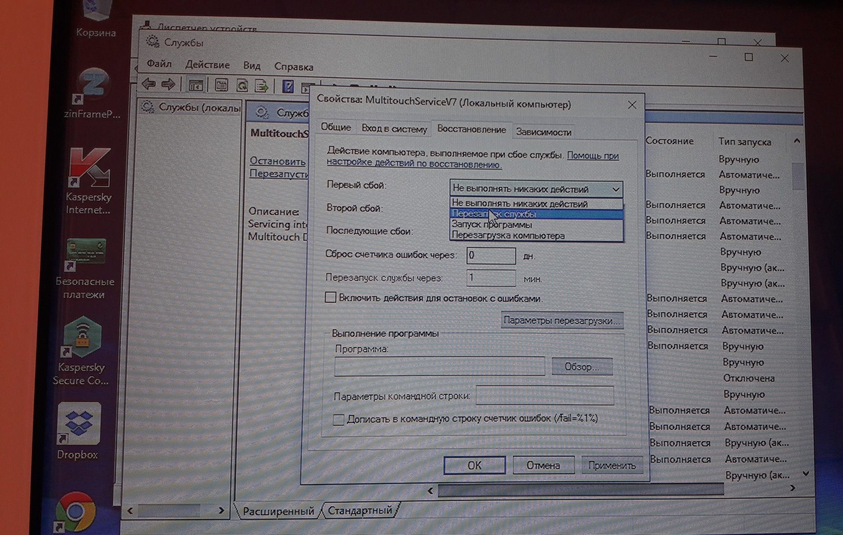Click the Back arrow in Services toolbar
This screenshot has width=843, height=535.
tap(148, 83)
